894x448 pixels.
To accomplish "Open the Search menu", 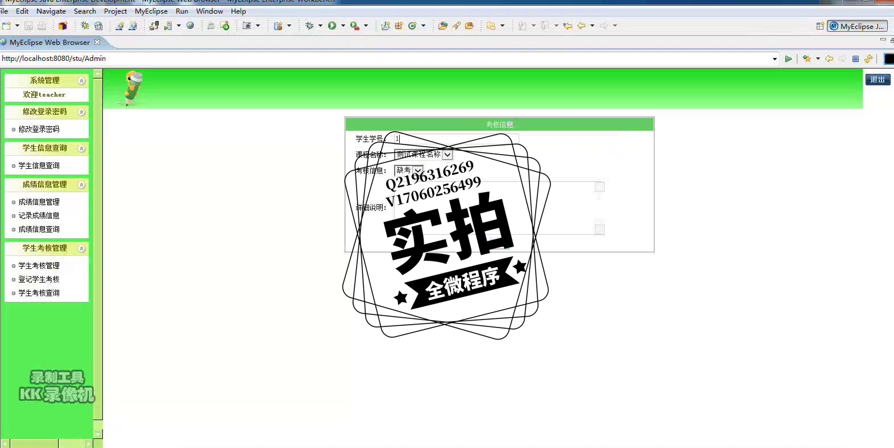I will [x=85, y=11].
